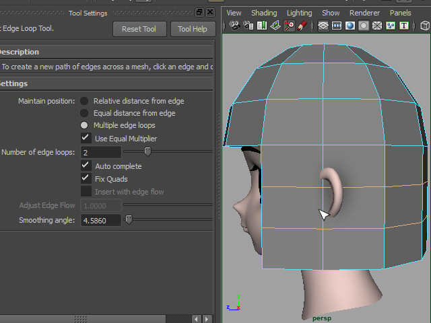Toggle the viewport Grid icon
Screen dimensions: 431x323
[x=323, y=26]
